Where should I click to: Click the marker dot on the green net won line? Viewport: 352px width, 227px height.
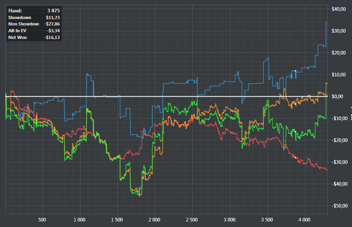[296, 132]
